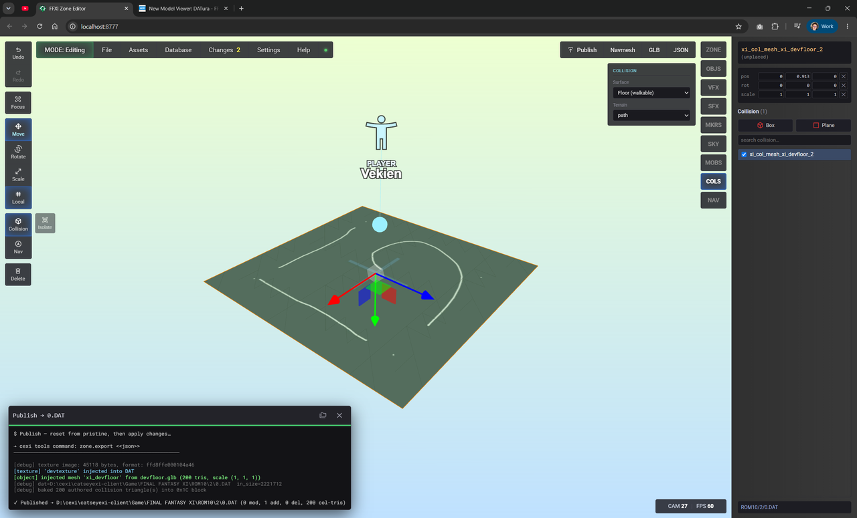Switch to the COLS panel tab
The height and width of the screenshot is (518, 857).
click(714, 181)
